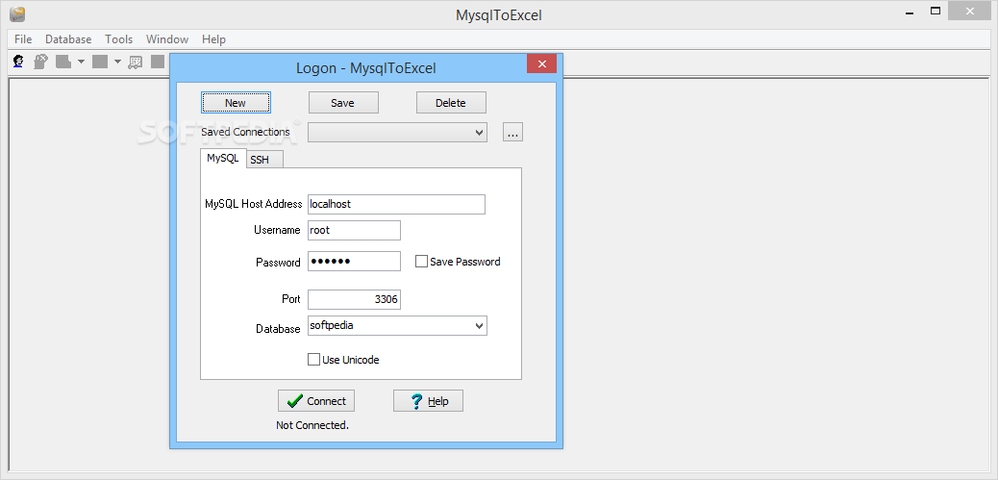Click the 'MySQL Host Address' label
The image size is (998, 480).
(x=253, y=204)
